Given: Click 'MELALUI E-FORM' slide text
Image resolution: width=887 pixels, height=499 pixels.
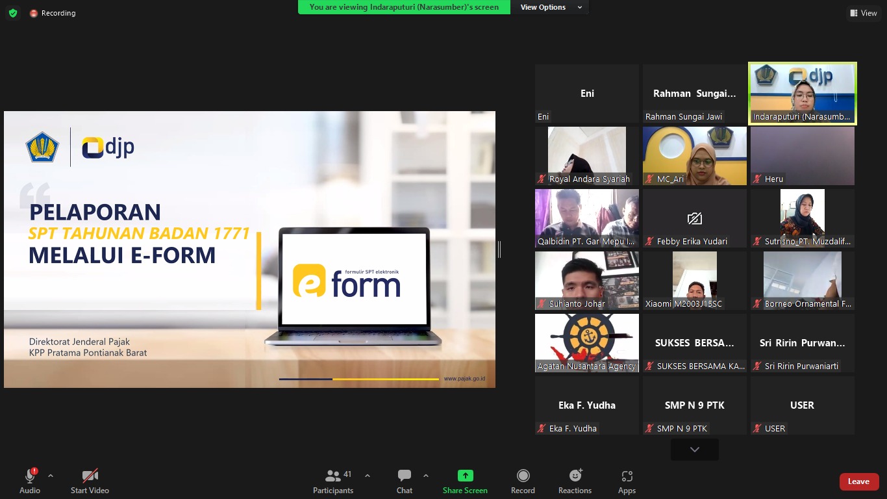Looking at the screenshot, I should (122, 255).
